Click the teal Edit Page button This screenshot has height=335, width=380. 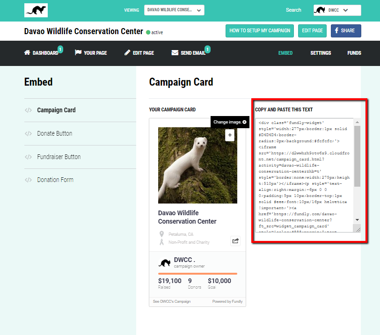[x=312, y=31]
